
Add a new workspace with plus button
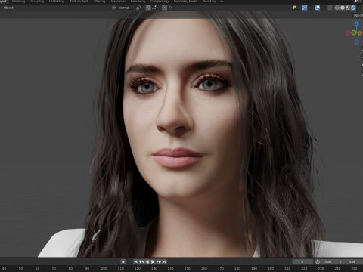pyautogui.click(x=222, y=2)
